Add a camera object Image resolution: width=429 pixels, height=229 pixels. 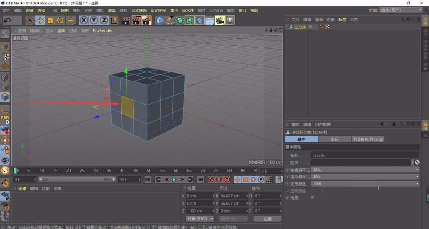coord(220,21)
